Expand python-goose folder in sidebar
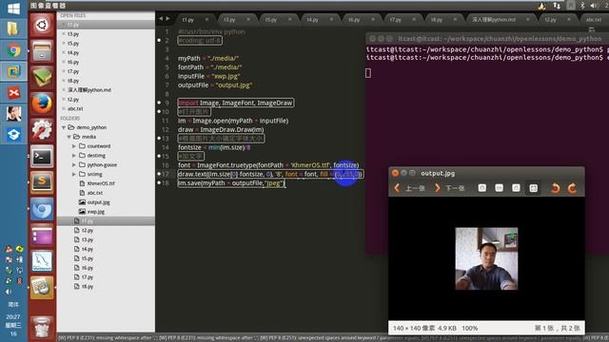609x342 pixels. 74,164
